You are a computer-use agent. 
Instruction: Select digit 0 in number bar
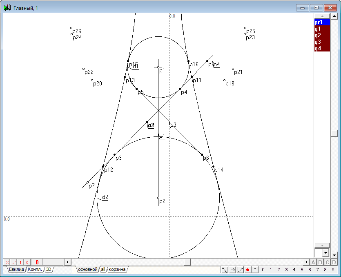pos(263,270)
